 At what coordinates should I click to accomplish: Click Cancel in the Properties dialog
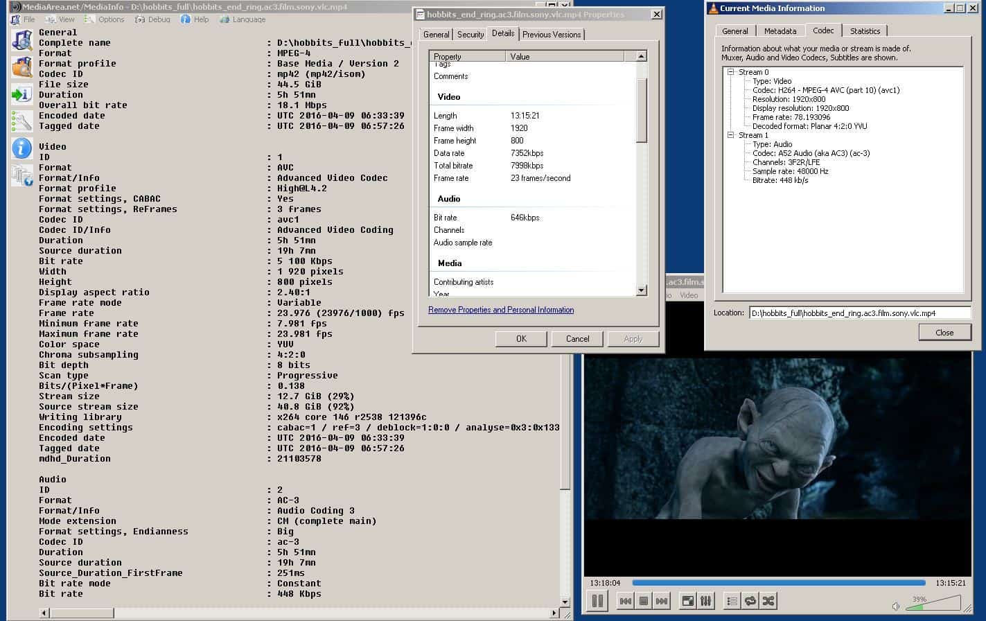(577, 339)
